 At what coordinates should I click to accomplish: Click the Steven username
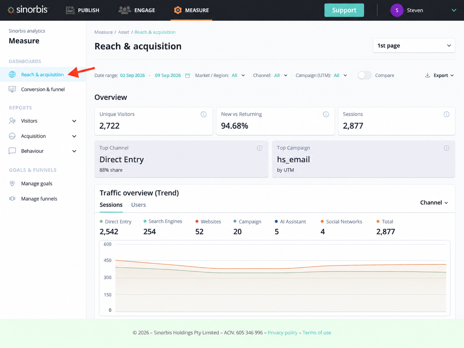coord(415,10)
